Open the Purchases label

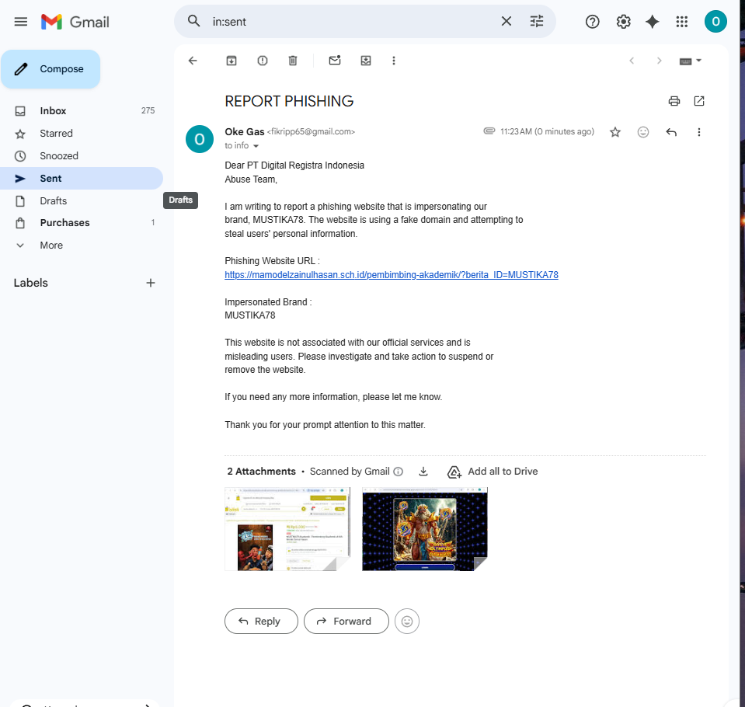pos(82,223)
